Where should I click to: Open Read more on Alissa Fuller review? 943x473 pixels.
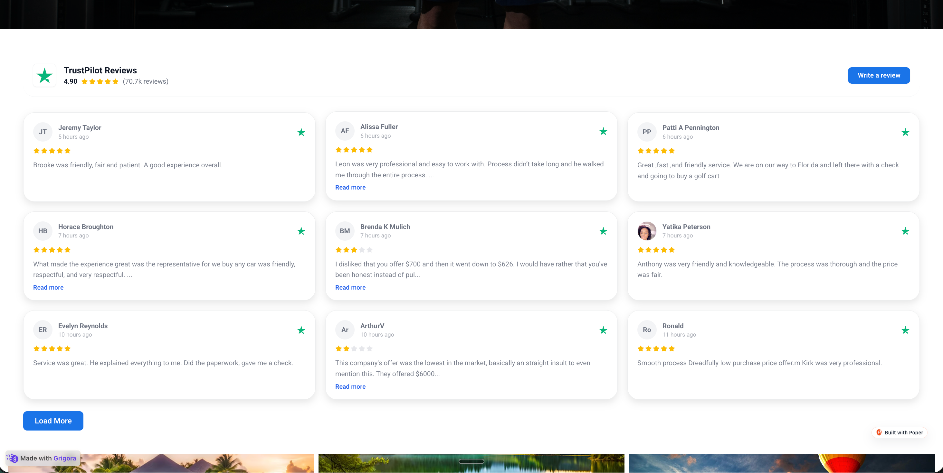coord(350,187)
